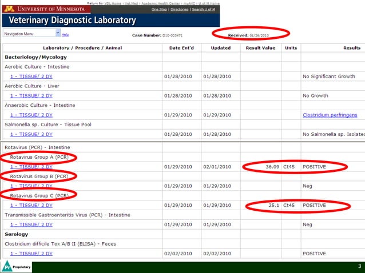Open the Directories link

point(180,10)
